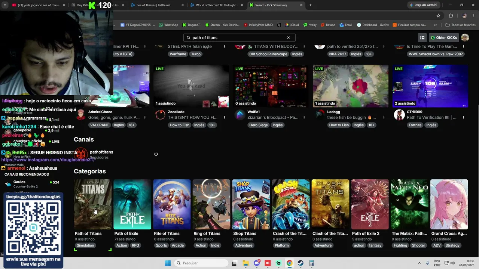Screen dimensions: 479x269
Task: Clear the search box with the X
Action: [x=288, y=38]
